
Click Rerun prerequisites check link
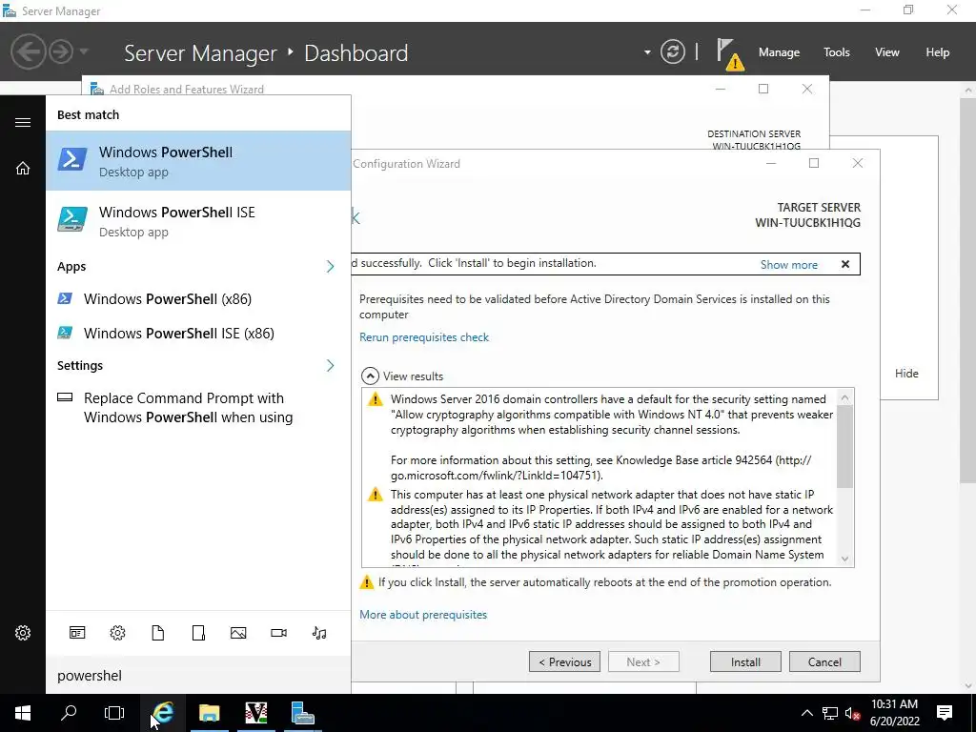[x=424, y=337]
